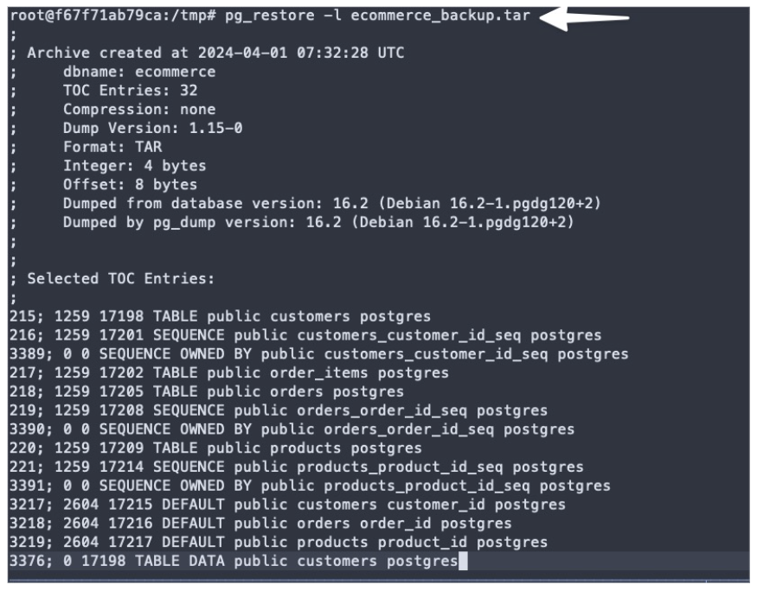Click the Dumped from database version line
The width and height of the screenshot is (757, 591).
[332, 203]
